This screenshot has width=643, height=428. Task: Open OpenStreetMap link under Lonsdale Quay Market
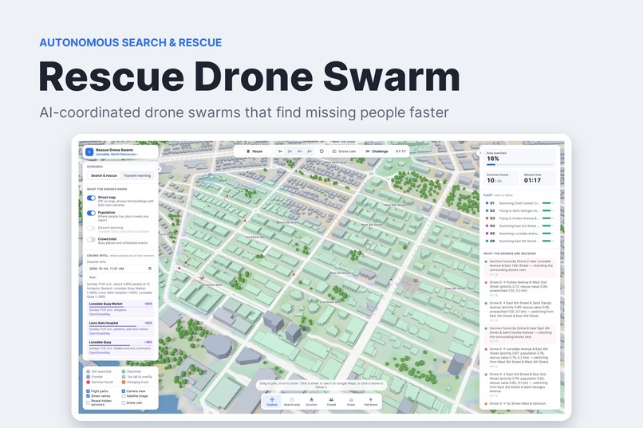pos(99,314)
